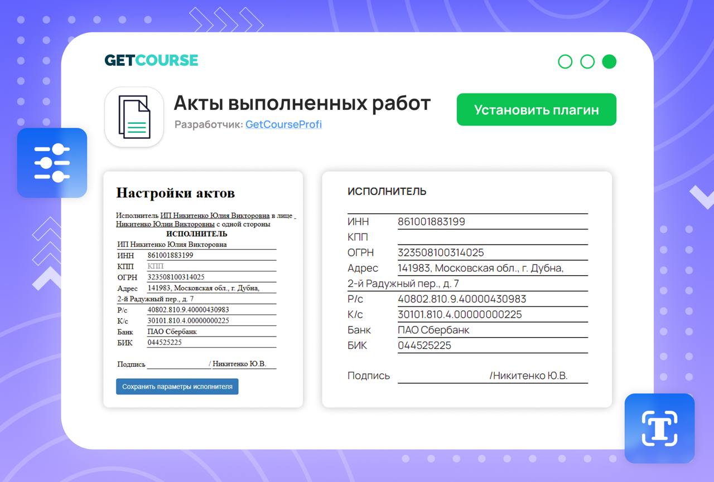
Task: Click ОГРН value 323508100314025 in preview card
Action: coord(441,253)
